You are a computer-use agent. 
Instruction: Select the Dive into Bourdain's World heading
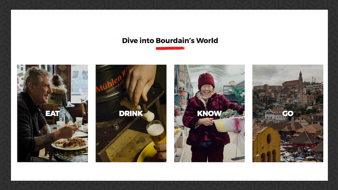tap(170, 41)
